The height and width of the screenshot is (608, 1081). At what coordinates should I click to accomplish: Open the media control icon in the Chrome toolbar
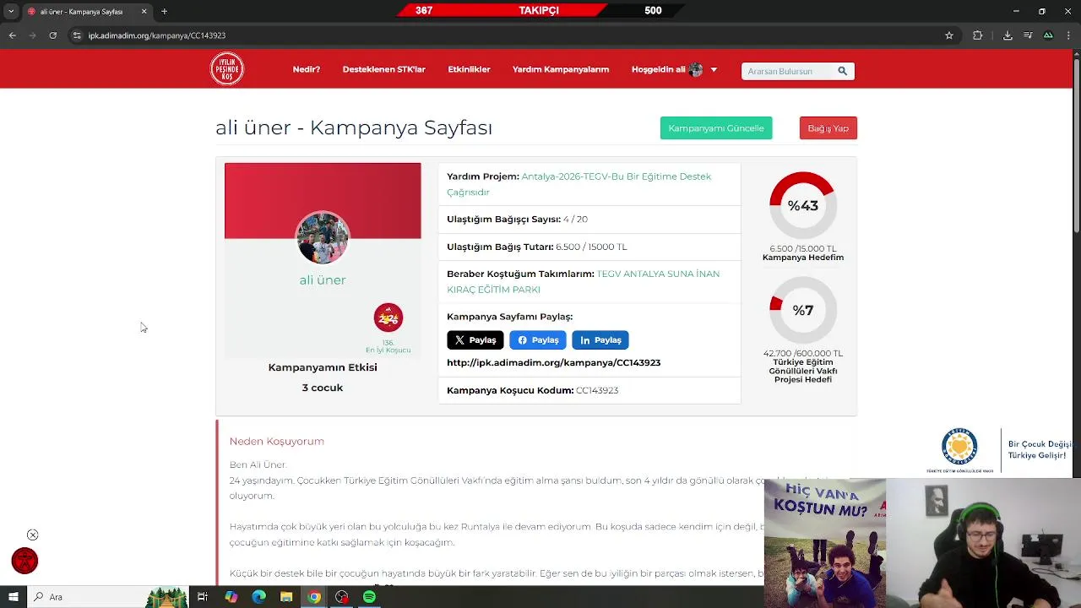pos(1028,35)
